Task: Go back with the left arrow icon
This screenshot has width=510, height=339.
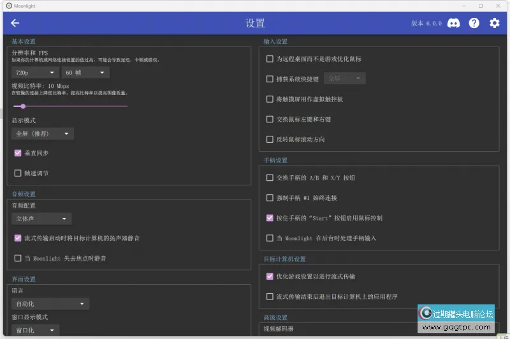Action: click(x=15, y=23)
